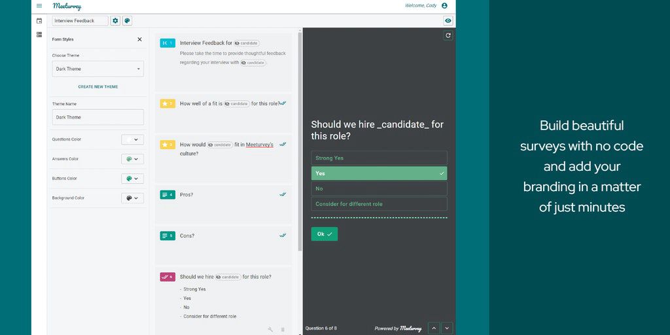This screenshot has width=670, height=335.
Task: Choose 'Yes' answer in the preview
Action: pos(379,173)
